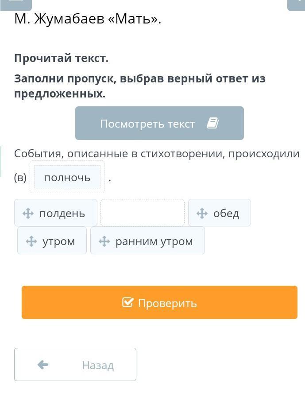Check the answer with Проверить button

[x=159, y=302]
